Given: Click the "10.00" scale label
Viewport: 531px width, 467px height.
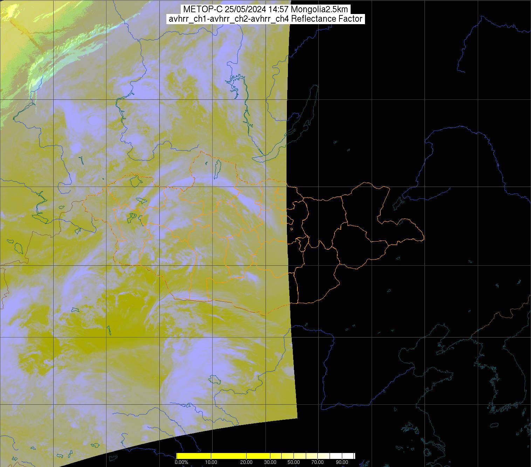Looking at the screenshot, I should pos(211,462).
